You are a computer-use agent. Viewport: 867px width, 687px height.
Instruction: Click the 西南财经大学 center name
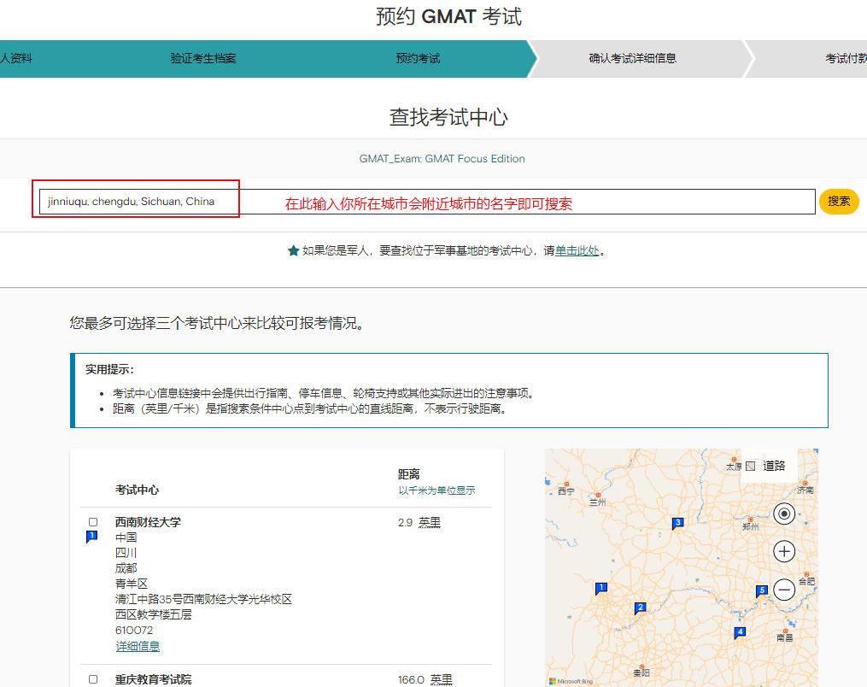coord(148,521)
